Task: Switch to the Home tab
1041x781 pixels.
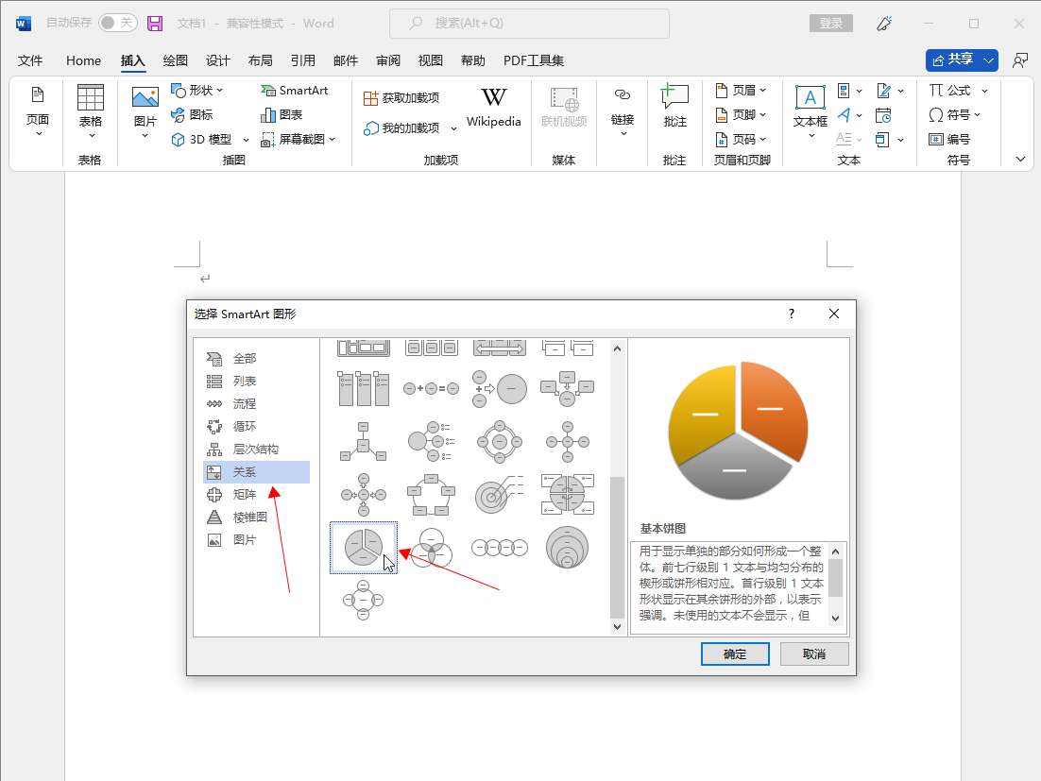Action: pos(84,60)
